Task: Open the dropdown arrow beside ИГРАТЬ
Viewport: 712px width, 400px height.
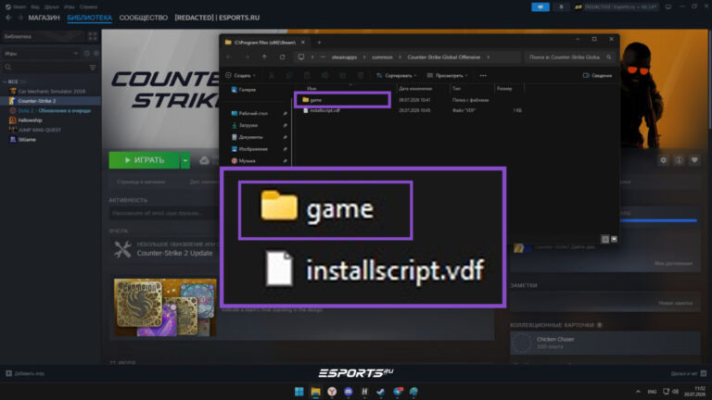Action: point(185,160)
